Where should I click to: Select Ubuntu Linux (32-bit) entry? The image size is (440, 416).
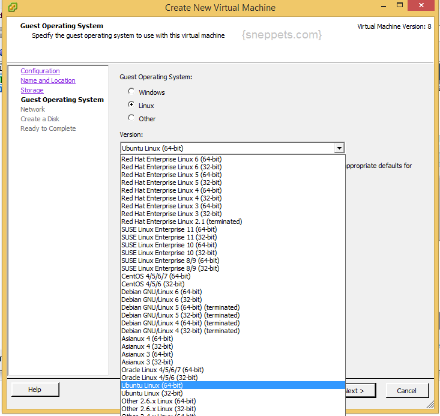[233, 393]
